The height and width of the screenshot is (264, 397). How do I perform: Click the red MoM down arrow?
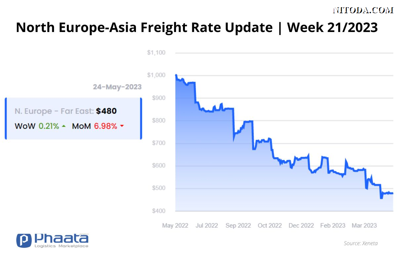coord(121,126)
